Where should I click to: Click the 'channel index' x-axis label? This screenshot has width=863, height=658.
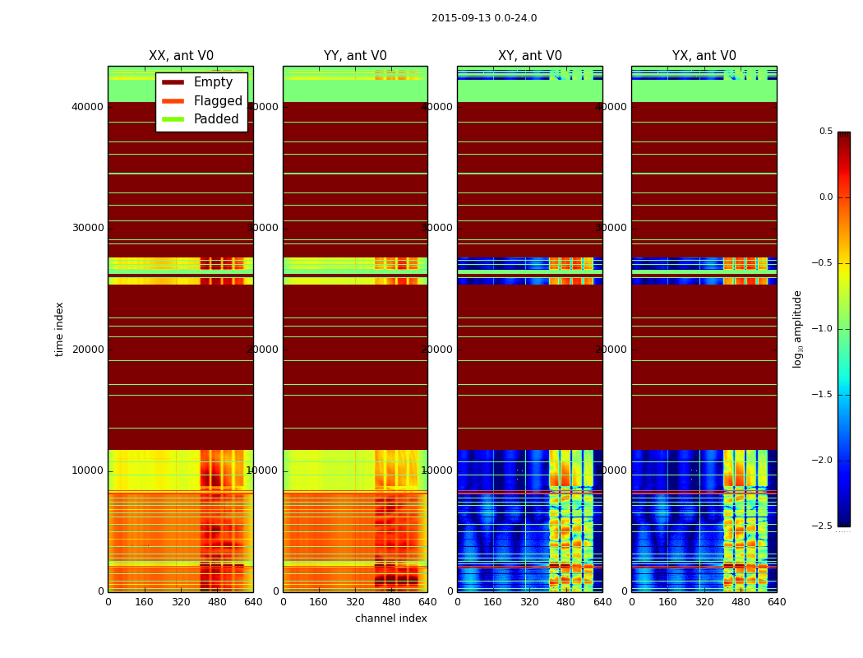tap(391, 619)
